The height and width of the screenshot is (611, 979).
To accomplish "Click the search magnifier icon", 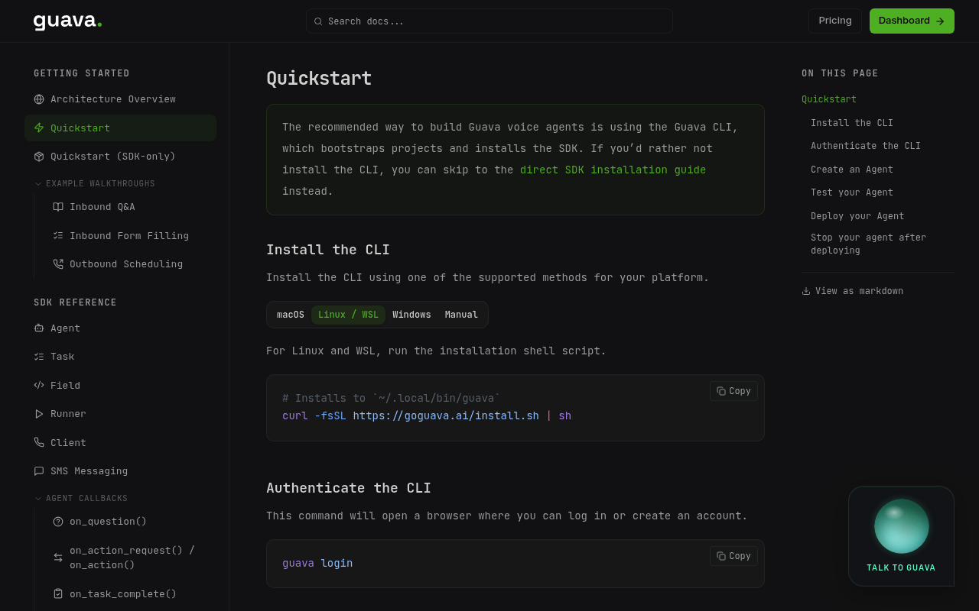I will [x=318, y=21].
